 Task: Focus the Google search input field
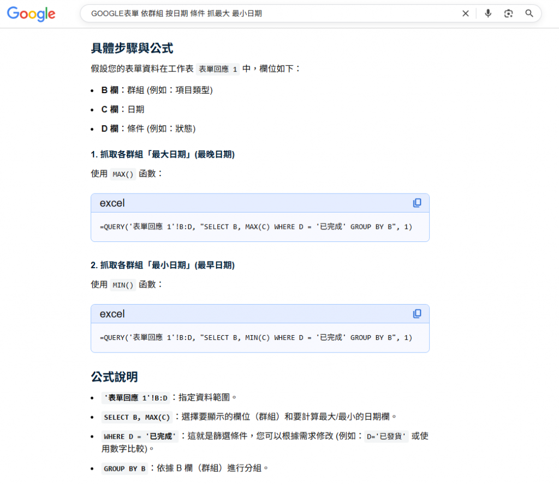271,14
